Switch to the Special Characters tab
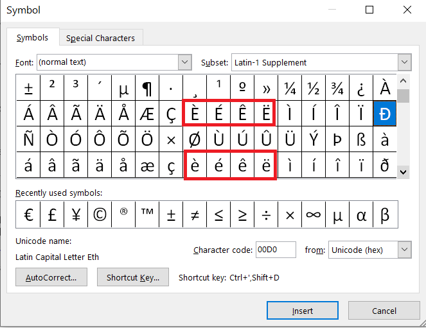The height and width of the screenshot is (328, 426). tap(100, 38)
